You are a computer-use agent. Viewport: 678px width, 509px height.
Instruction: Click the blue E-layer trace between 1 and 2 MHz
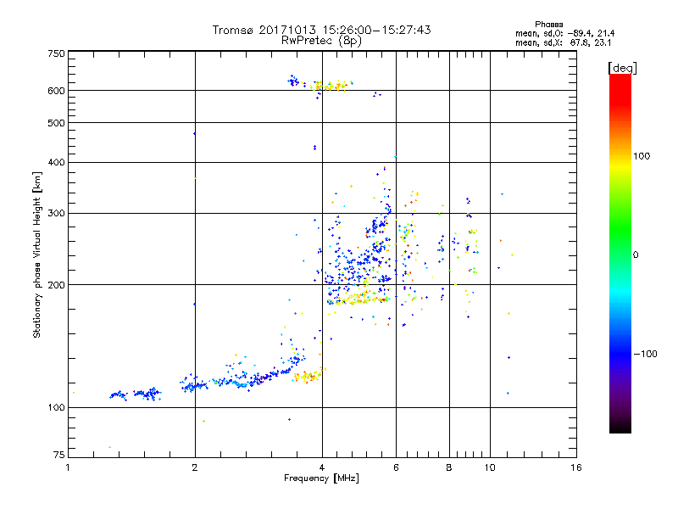tap(136, 394)
